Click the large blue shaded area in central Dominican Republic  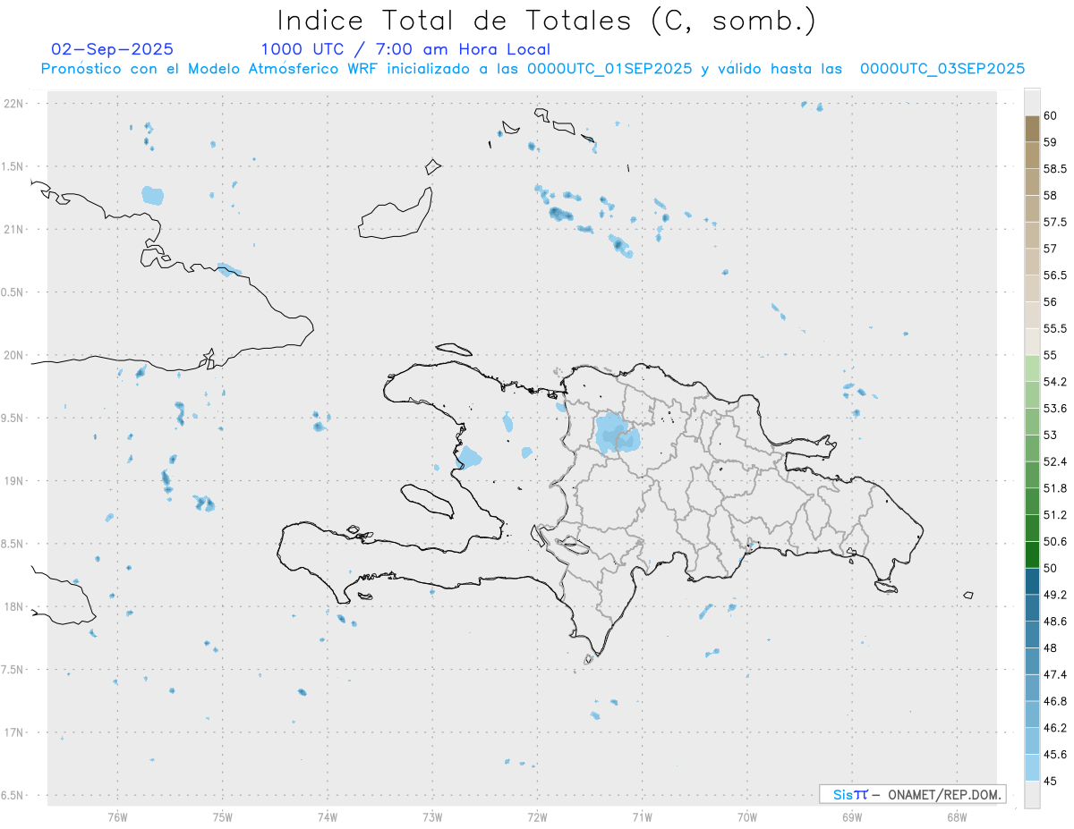click(618, 433)
